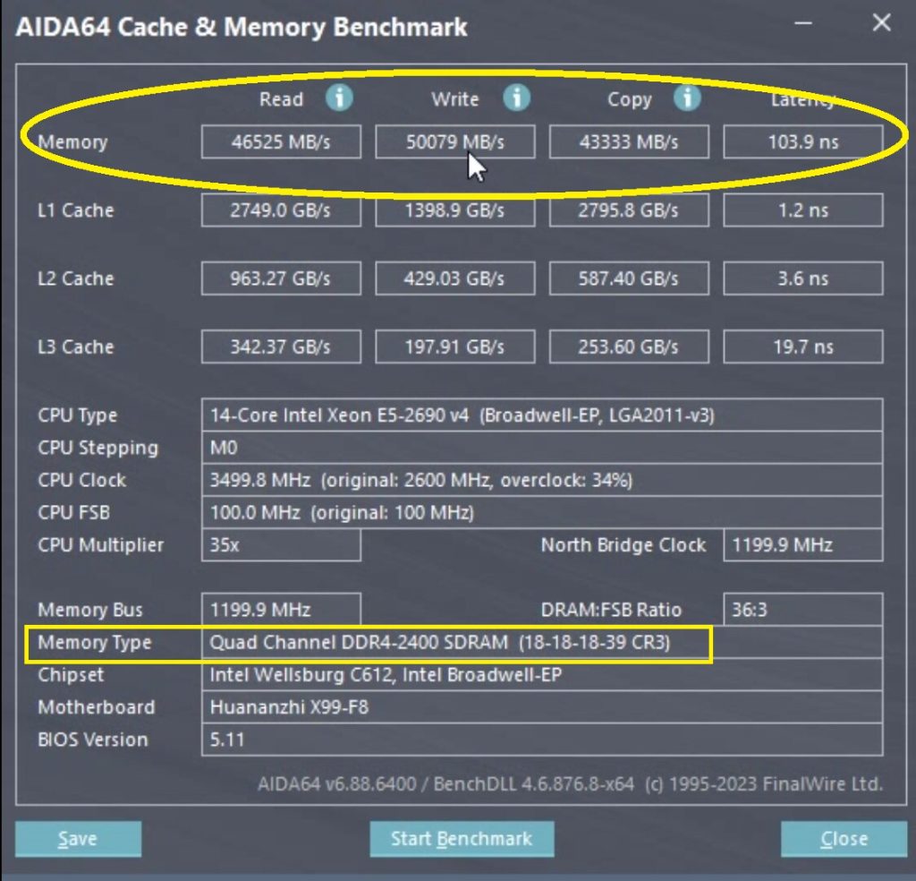Click the CPU Clock value 3499.8 MHz
Viewport: 916px width, 881px height.
click(x=542, y=481)
